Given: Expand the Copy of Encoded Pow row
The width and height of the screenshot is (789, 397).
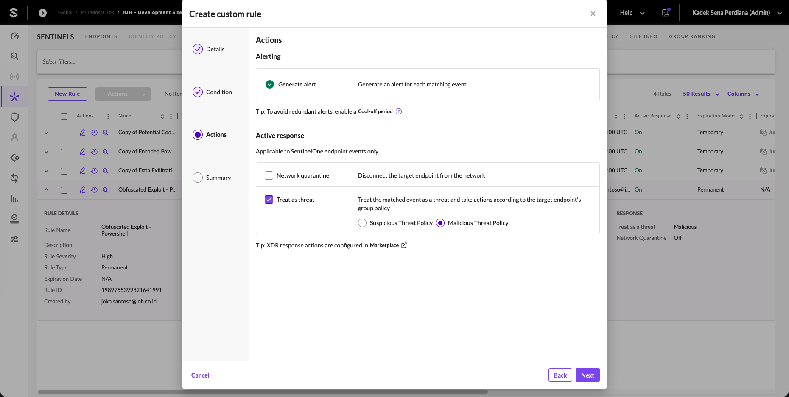Looking at the screenshot, I should pos(46,152).
